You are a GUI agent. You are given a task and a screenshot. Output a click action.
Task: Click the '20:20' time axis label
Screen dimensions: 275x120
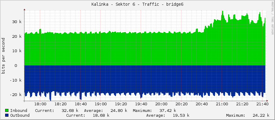(182, 104)
